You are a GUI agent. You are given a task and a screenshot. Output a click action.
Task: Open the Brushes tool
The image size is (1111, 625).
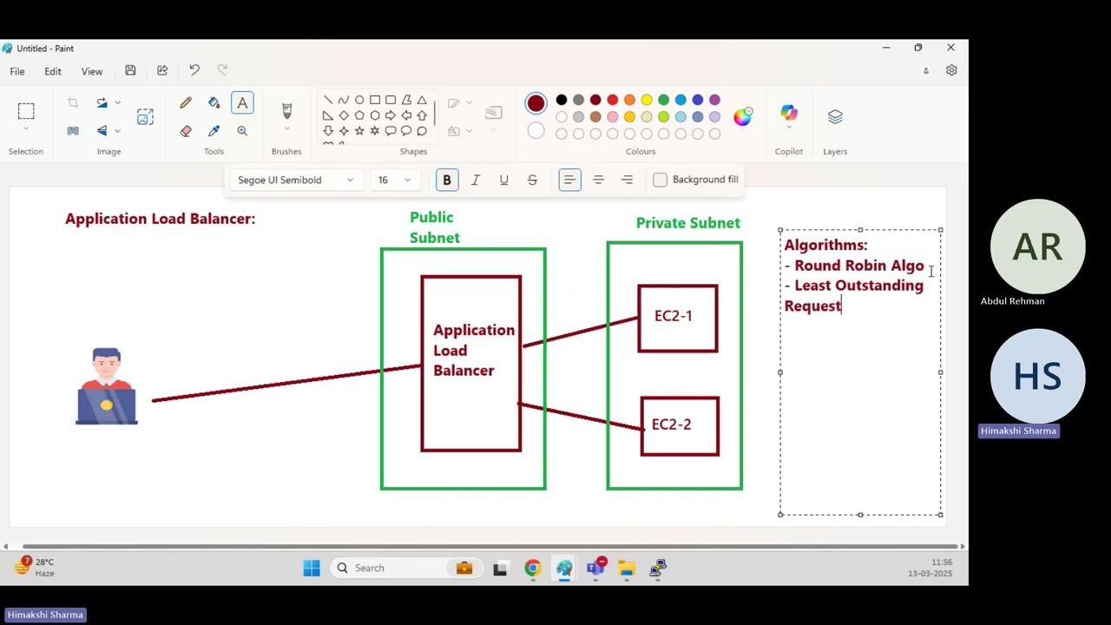coord(286,110)
